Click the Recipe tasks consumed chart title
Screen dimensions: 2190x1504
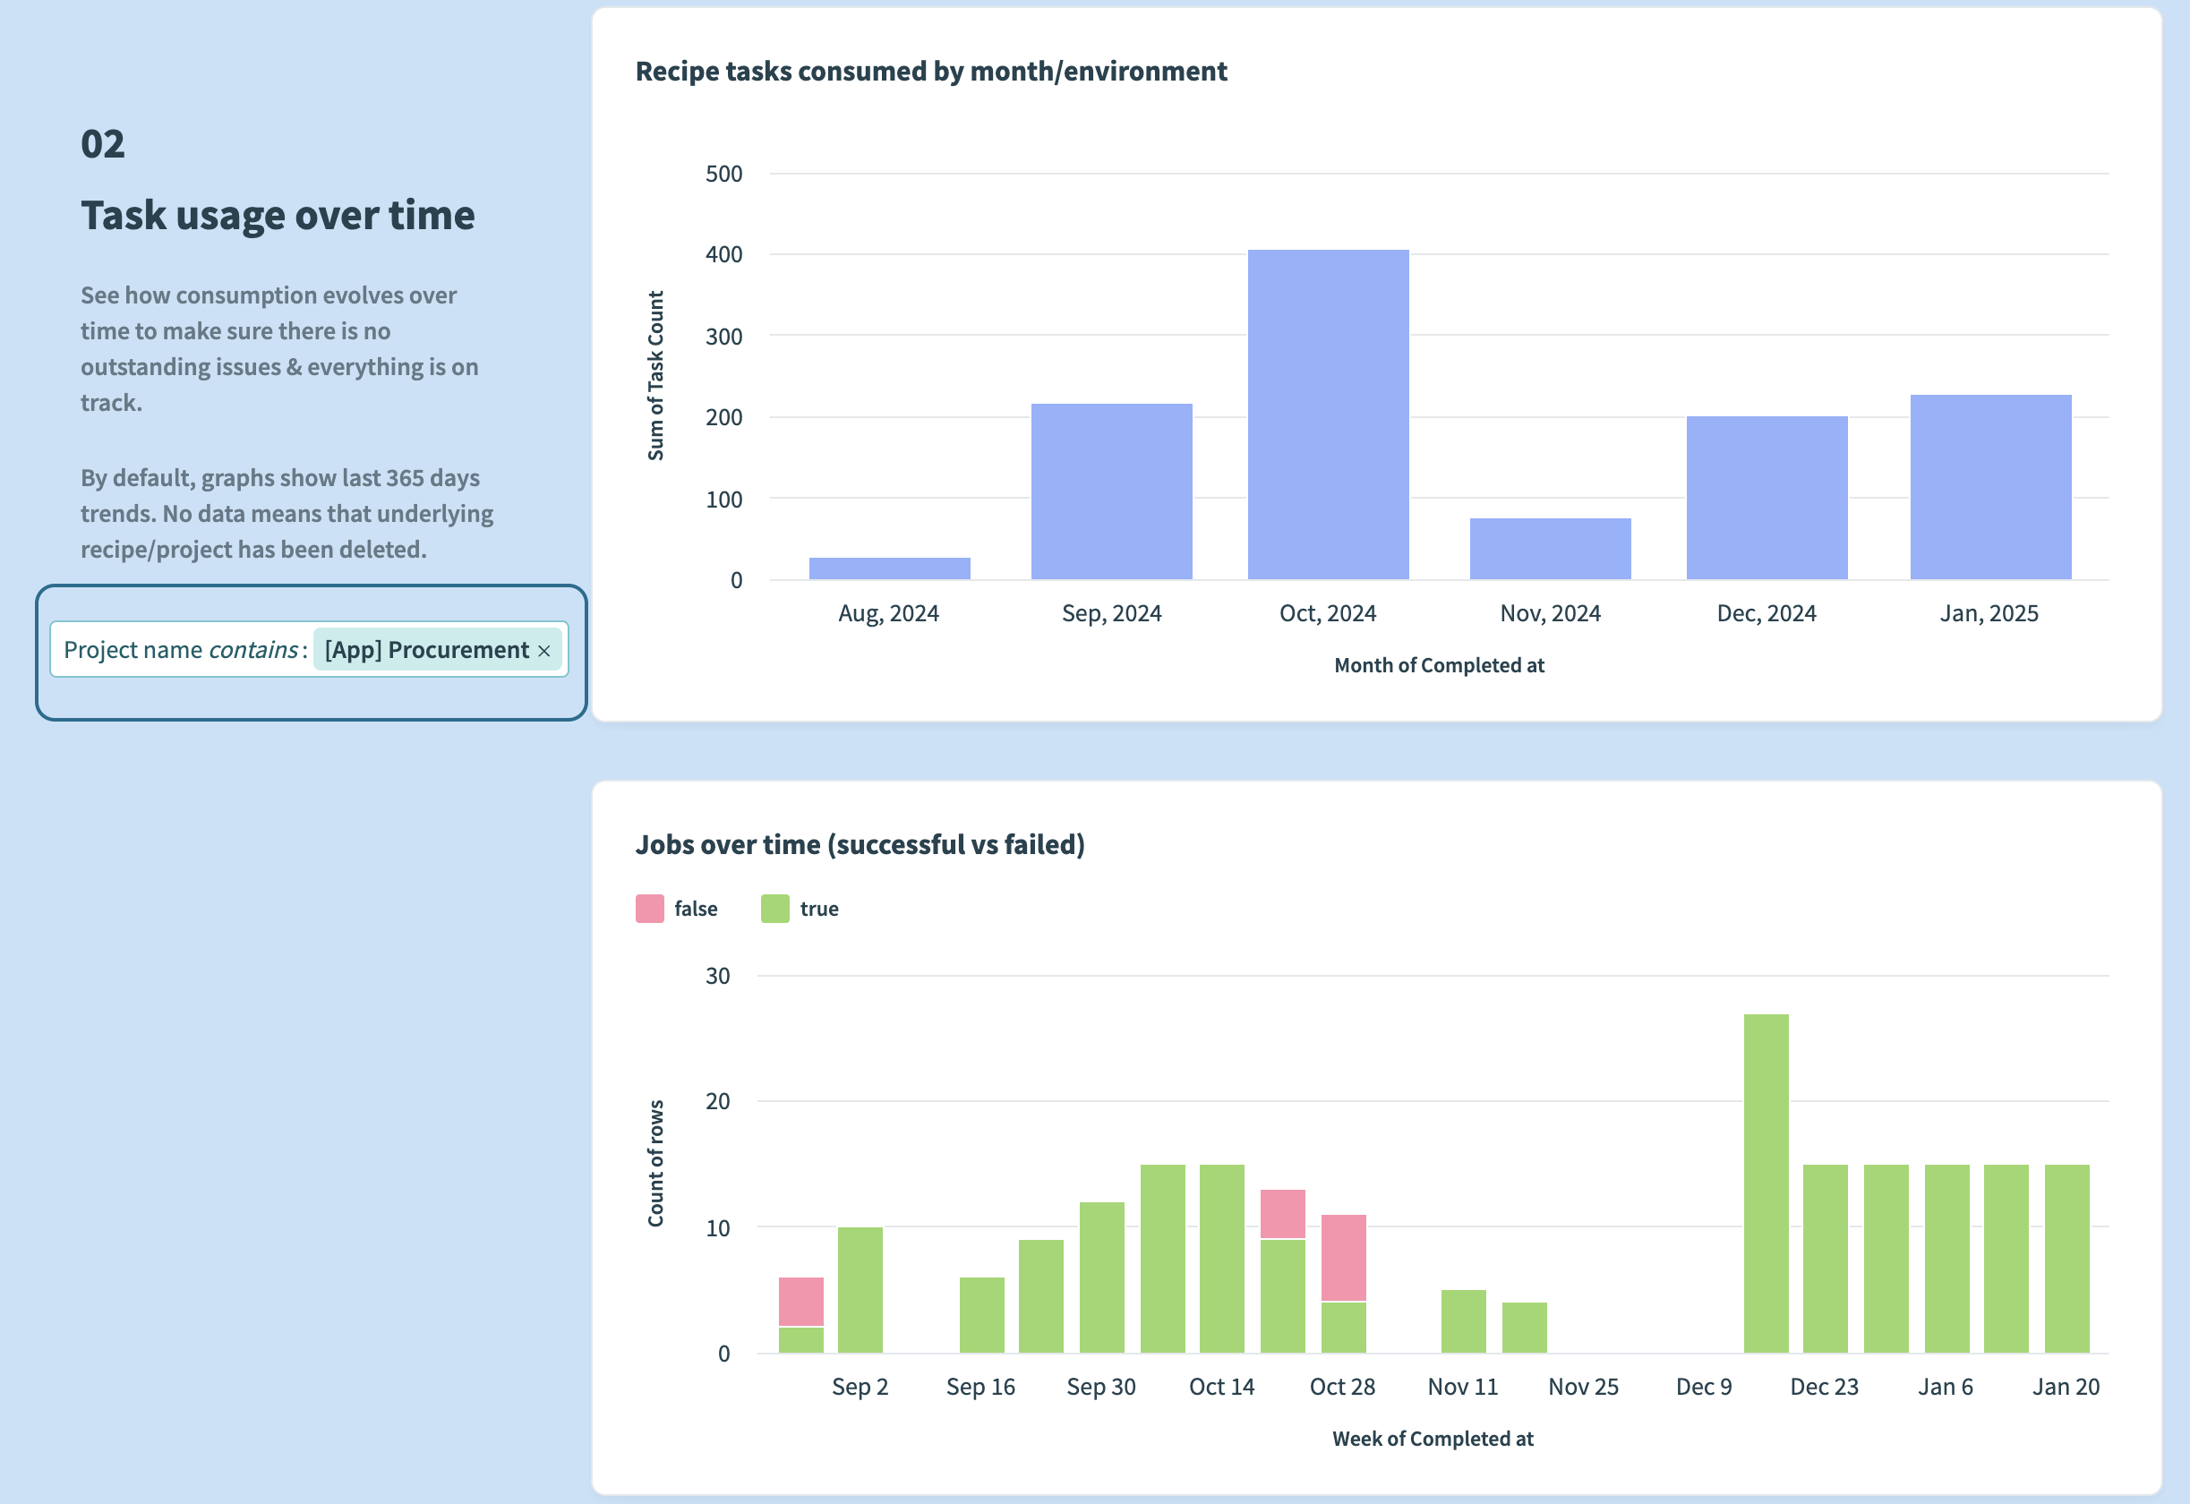(x=930, y=72)
